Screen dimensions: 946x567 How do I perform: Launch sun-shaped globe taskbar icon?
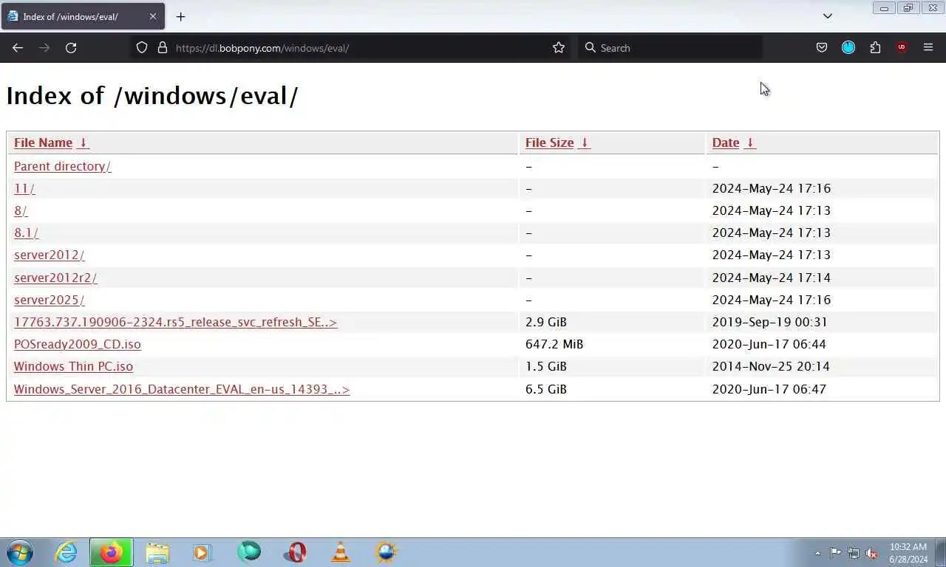pos(386,552)
